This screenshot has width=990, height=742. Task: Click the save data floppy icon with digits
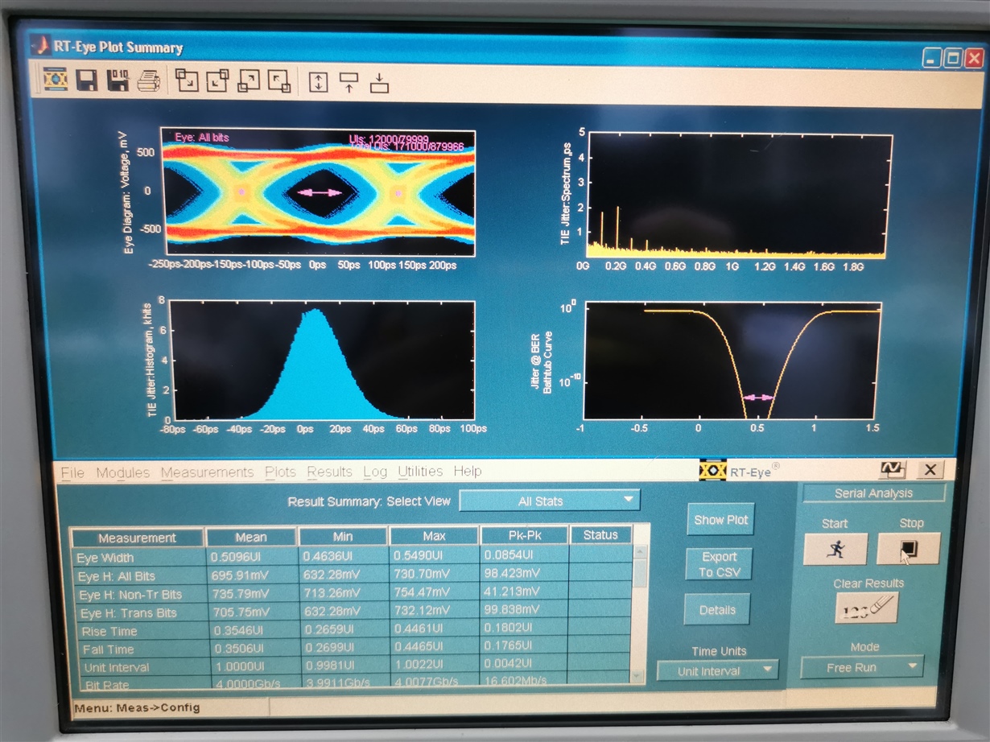pos(118,80)
